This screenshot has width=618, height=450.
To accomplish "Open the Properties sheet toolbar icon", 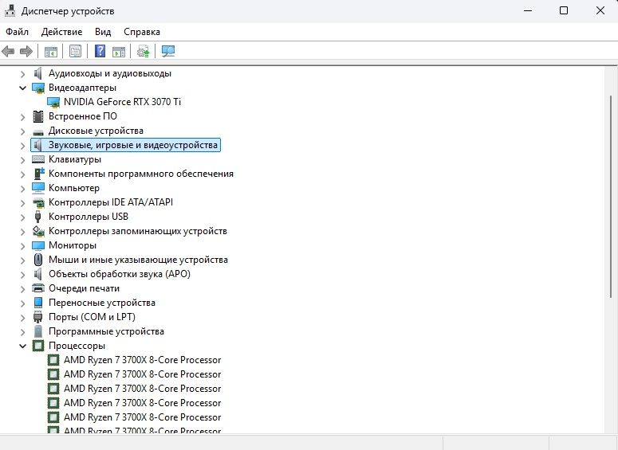I will (75, 51).
